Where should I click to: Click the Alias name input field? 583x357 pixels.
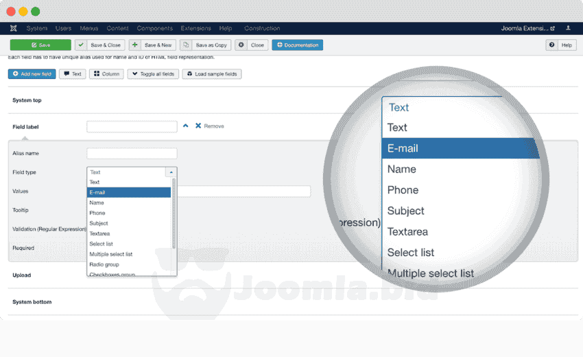pyautogui.click(x=132, y=154)
